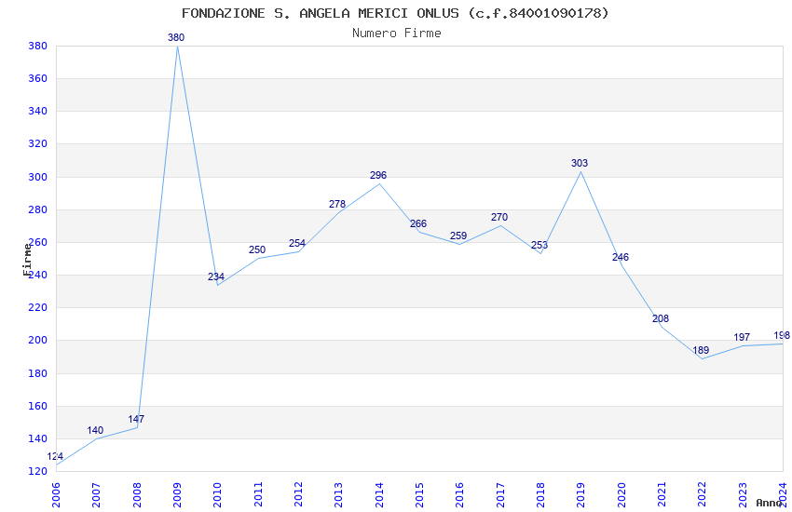Click the y-axis value 220

(x=38, y=308)
